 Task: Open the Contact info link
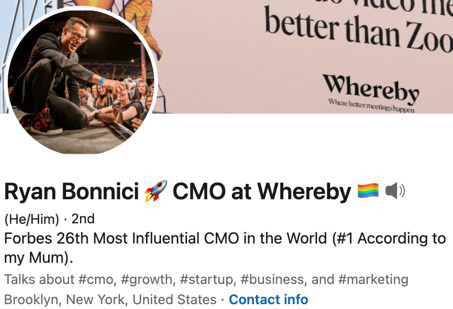pyautogui.click(x=268, y=299)
